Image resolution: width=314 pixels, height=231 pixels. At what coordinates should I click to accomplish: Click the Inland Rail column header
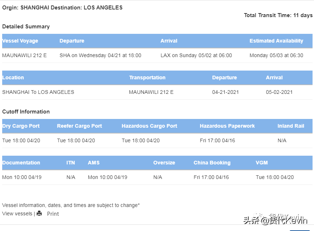(x=291, y=126)
